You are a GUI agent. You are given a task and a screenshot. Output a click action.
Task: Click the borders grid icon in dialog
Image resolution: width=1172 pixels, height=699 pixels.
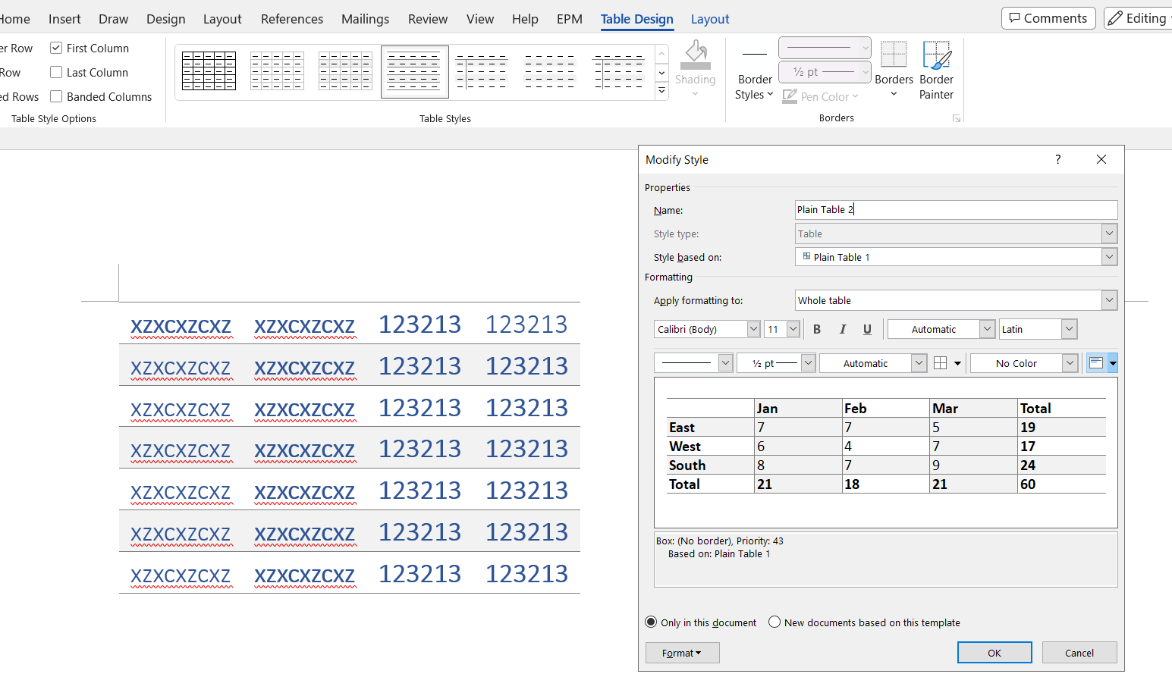tap(940, 363)
